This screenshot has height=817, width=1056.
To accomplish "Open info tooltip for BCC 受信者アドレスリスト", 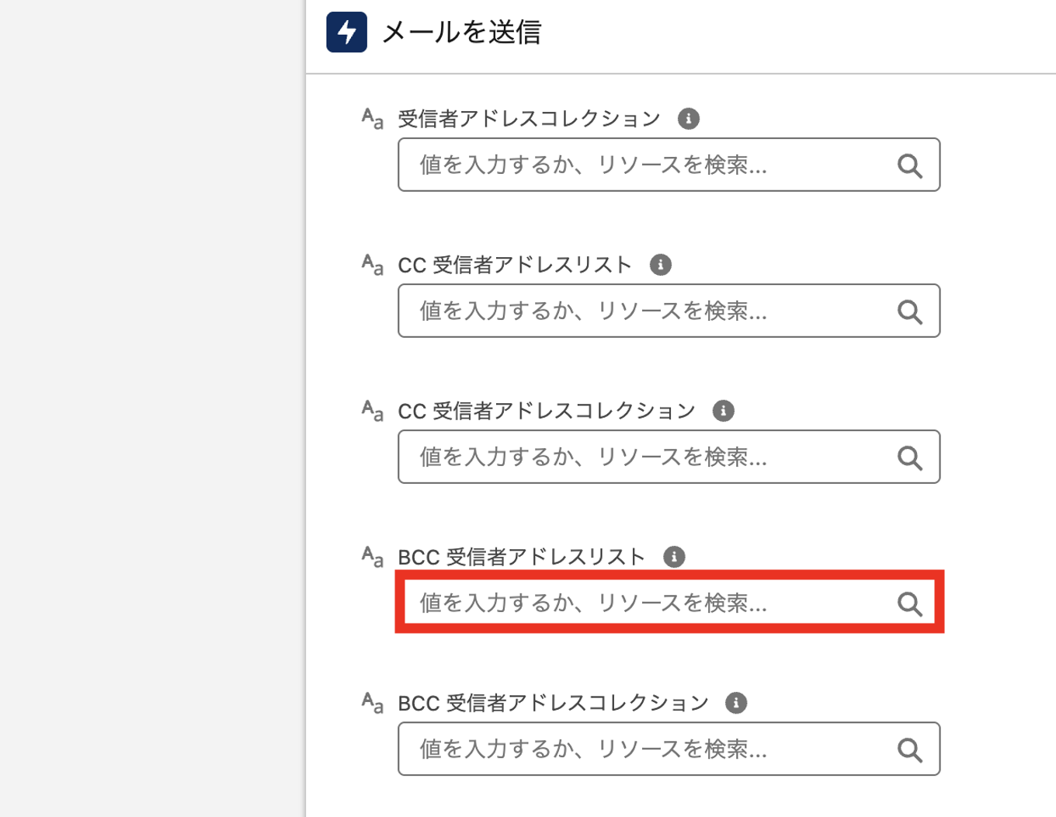I will click(674, 557).
